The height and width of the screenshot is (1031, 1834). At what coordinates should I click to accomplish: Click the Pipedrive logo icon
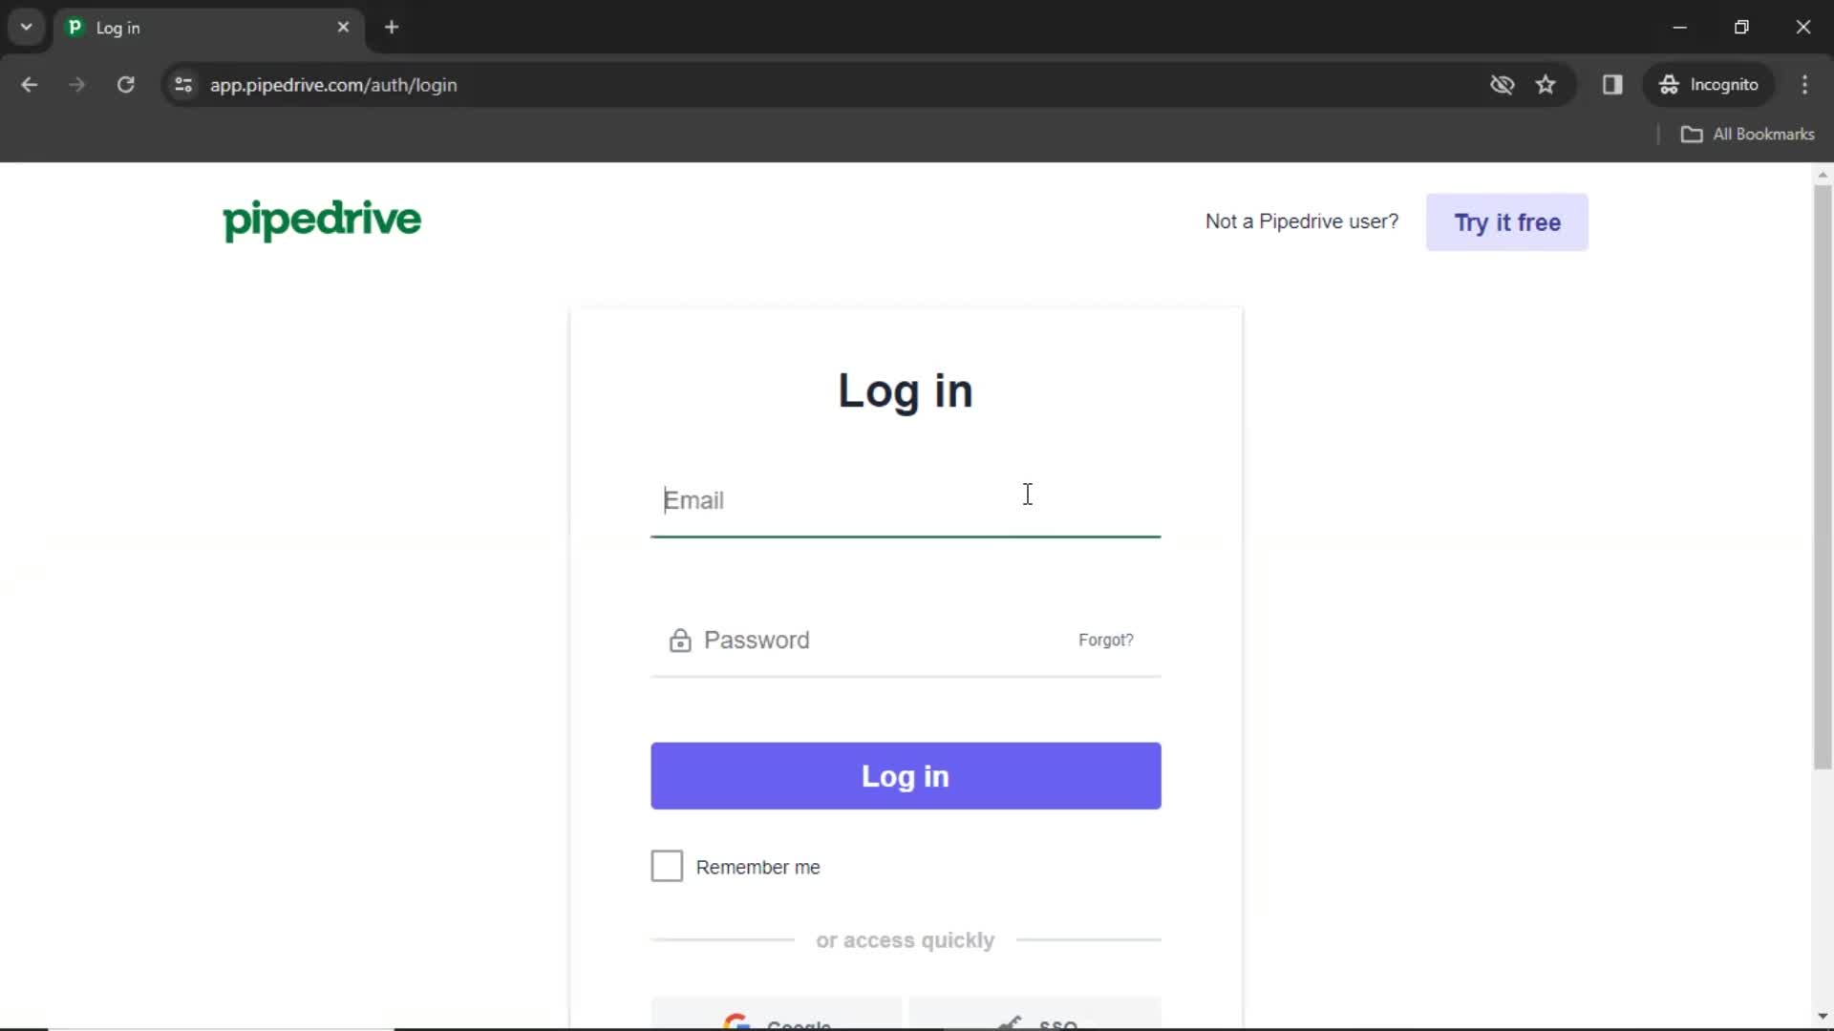click(321, 221)
